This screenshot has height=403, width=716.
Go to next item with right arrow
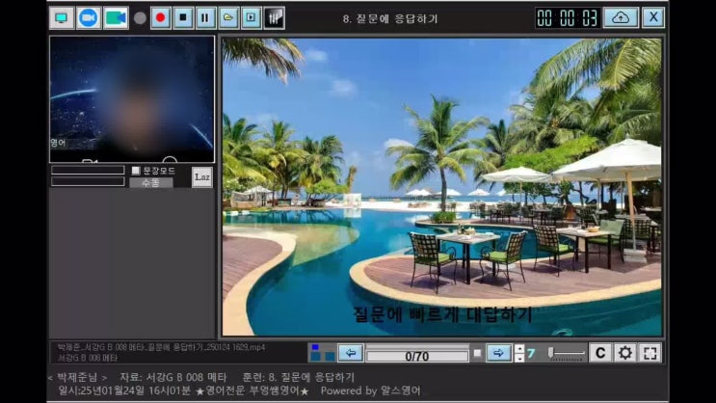point(498,353)
